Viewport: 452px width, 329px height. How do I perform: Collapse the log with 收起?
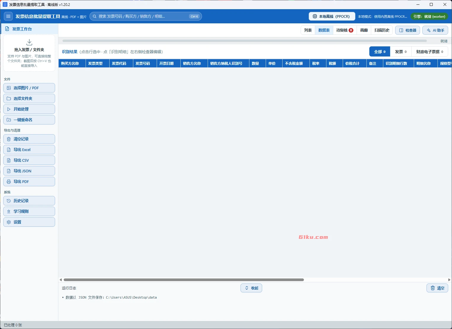(x=251, y=288)
